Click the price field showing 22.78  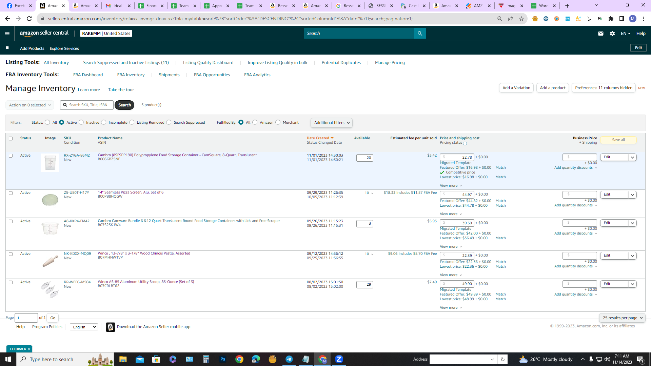[x=457, y=157]
